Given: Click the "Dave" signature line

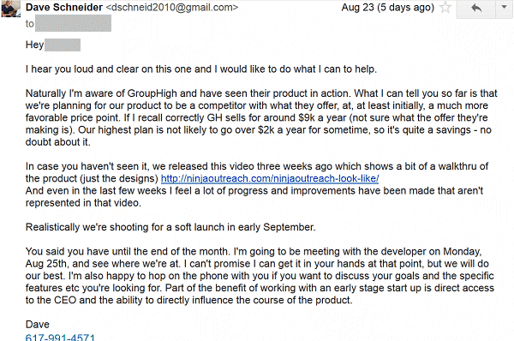Looking at the screenshot, I should coord(38,324).
